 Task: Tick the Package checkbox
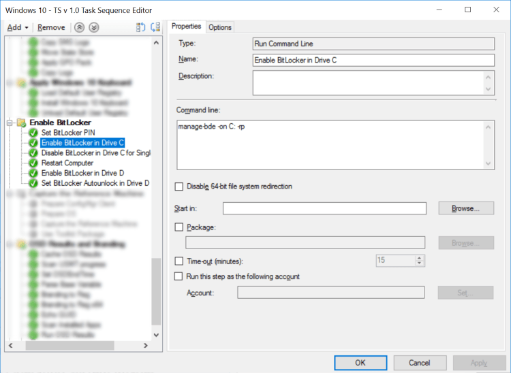coord(179,227)
